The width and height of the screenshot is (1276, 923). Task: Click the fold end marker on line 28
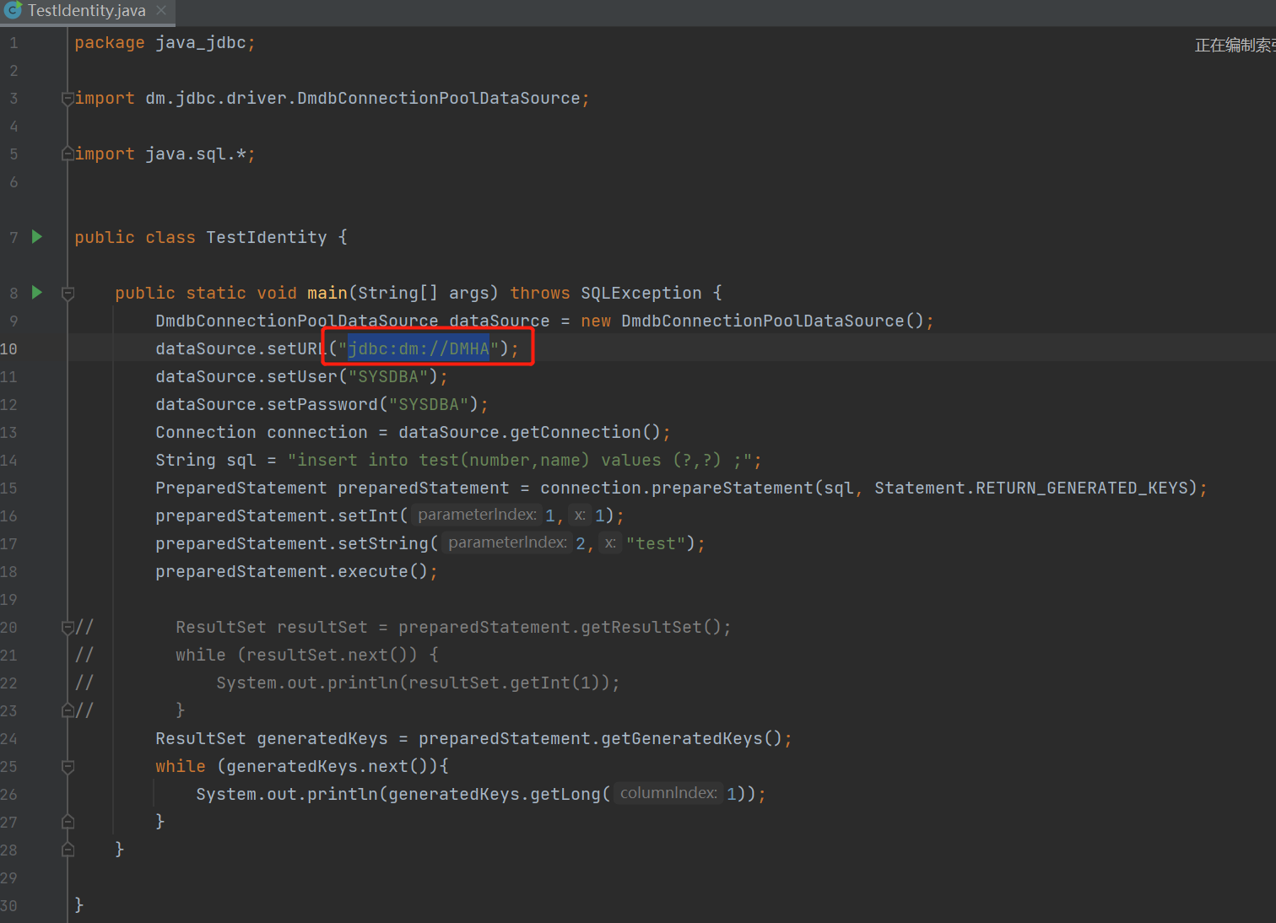click(68, 850)
